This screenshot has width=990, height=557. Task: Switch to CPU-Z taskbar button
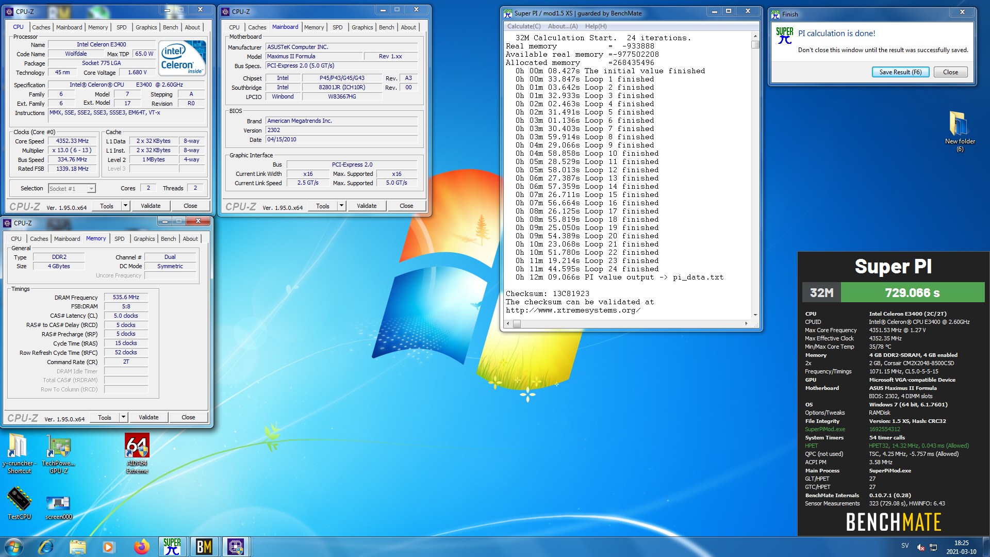click(x=236, y=546)
